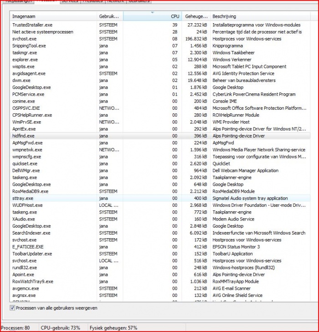The width and height of the screenshot is (319, 332).
Task: Select the avgnsx.exe process
Action: pos(160,296)
